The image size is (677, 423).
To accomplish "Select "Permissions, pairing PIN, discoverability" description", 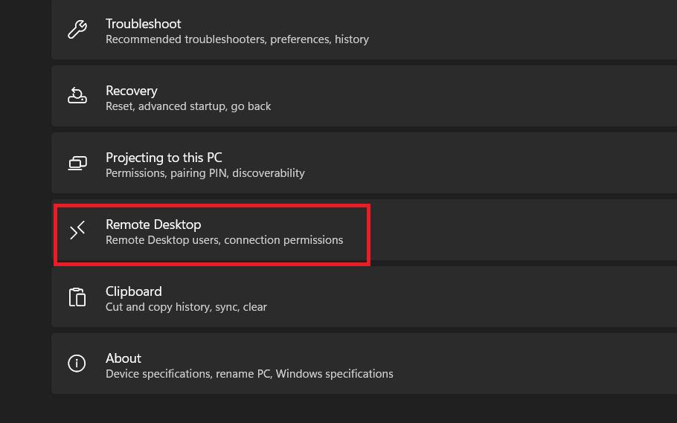I will 205,173.
